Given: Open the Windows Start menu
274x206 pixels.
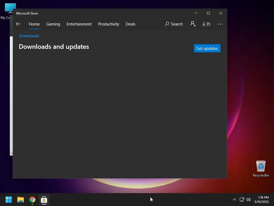Looking at the screenshot, I should click(9, 200).
